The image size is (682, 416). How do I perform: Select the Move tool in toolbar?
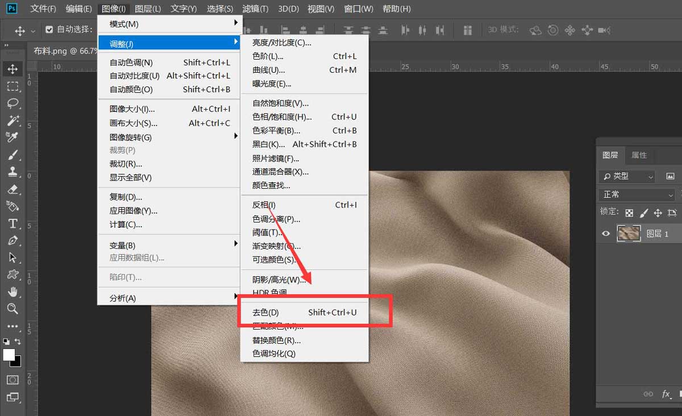(13, 69)
